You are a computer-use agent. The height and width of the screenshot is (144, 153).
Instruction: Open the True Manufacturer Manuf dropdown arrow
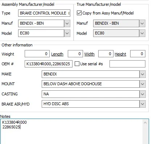(142, 23)
